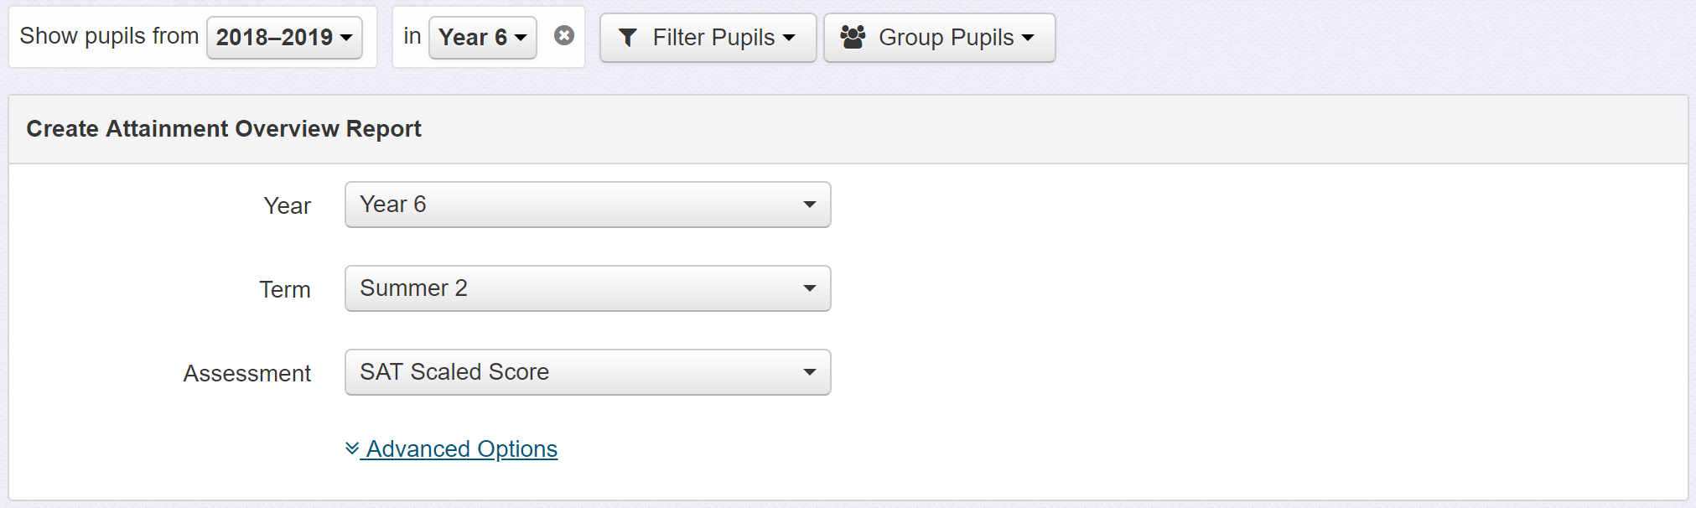Click the funnel icon on Filter Pupils
This screenshot has height=508, width=1696.
pyautogui.click(x=628, y=38)
